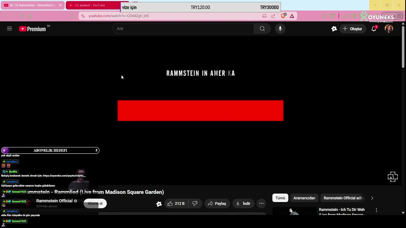Dislike the video with the thumbs-down
The height and width of the screenshot is (228, 406).
195,204
